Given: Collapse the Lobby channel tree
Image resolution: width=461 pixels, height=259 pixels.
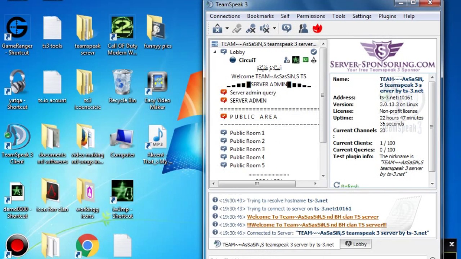Looking at the screenshot, I should 215,52.
